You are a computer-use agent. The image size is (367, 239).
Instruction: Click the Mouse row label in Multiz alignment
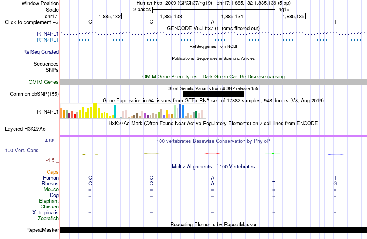click(x=51, y=190)
